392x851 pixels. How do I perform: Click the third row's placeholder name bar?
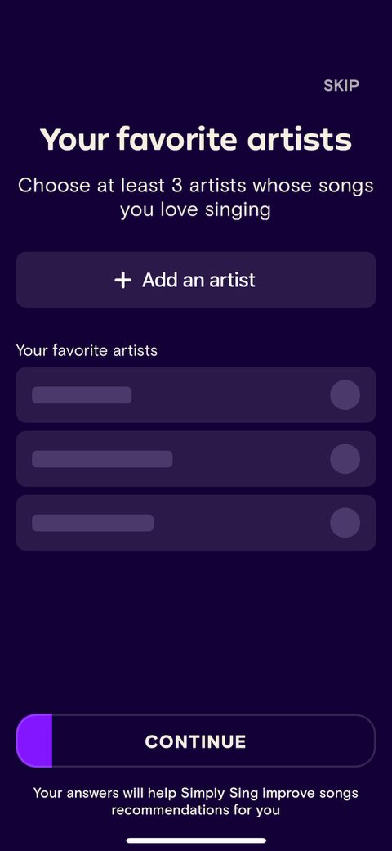(x=92, y=523)
